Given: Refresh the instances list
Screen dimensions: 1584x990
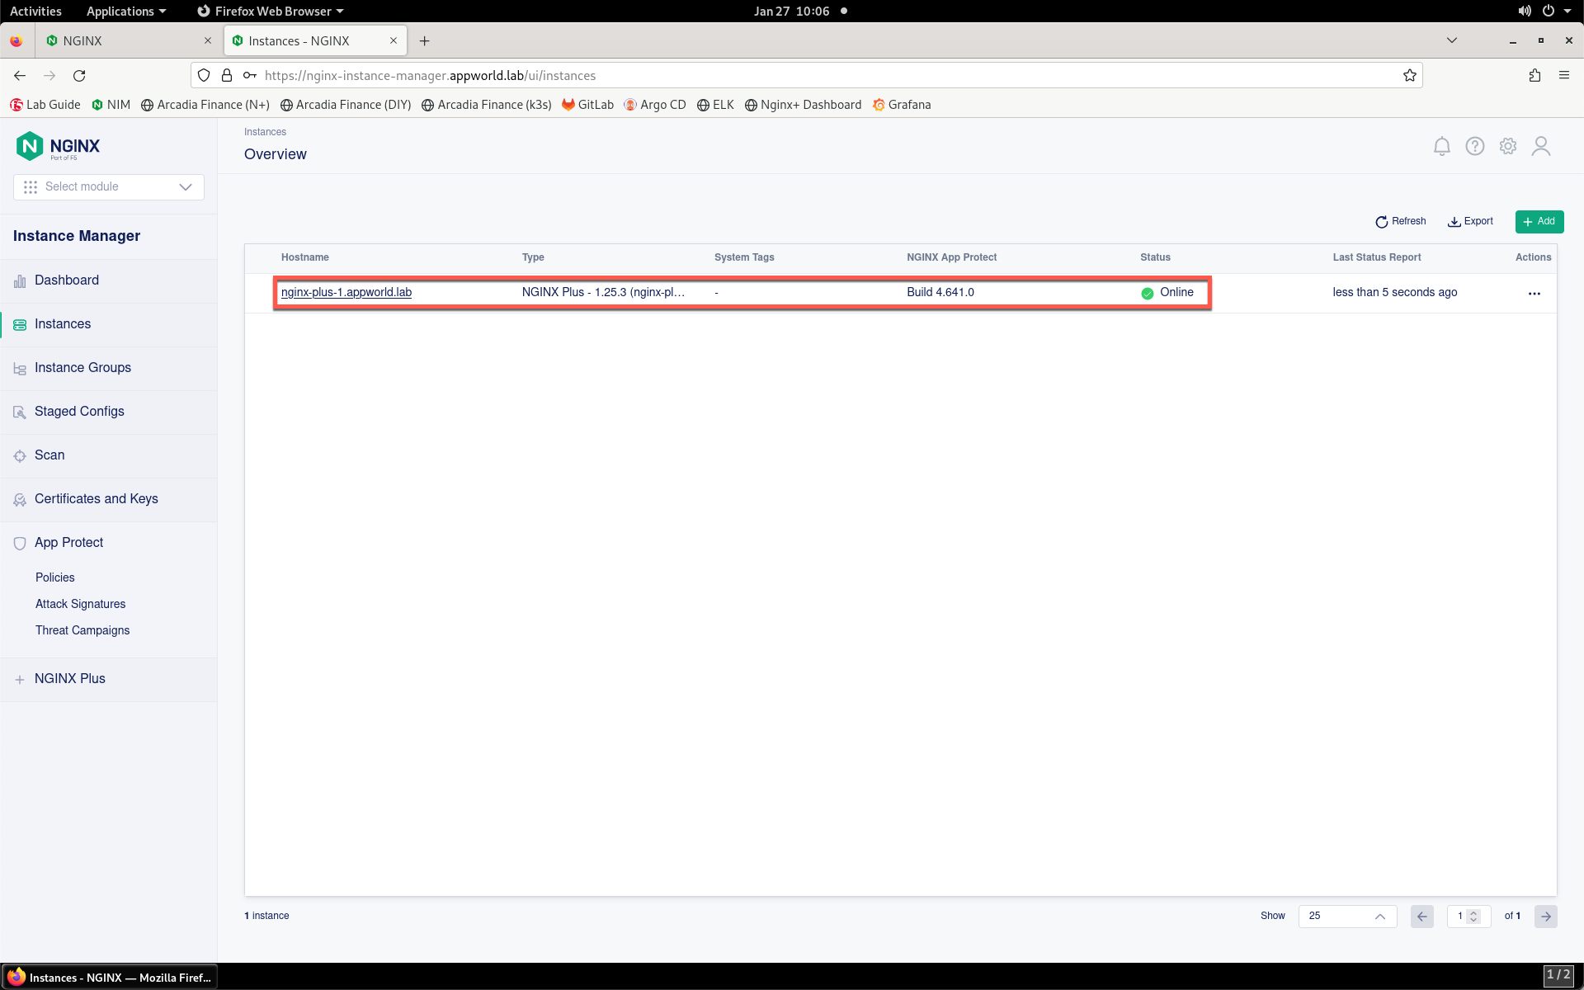Looking at the screenshot, I should [1400, 221].
